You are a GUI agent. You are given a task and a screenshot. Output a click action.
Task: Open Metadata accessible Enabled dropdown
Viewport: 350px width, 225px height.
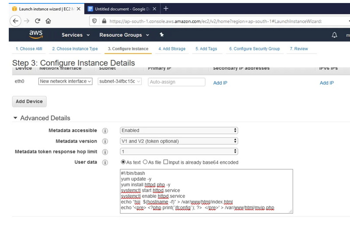point(179,131)
